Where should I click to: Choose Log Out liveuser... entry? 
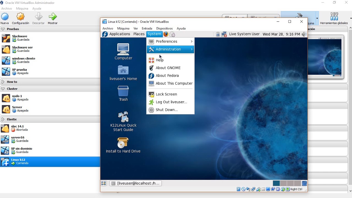pyautogui.click(x=170, y=102)
